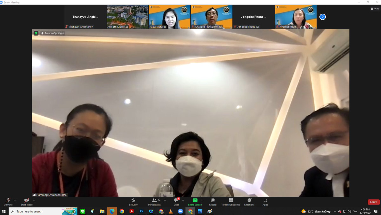The image size is (381, 215).
Task: Start recording with the Record button
Action: 213,202
